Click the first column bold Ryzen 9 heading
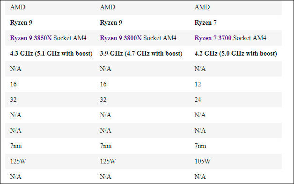Image resolution: width=294 pixels, height=184 pixels. [x=21, y=22]
